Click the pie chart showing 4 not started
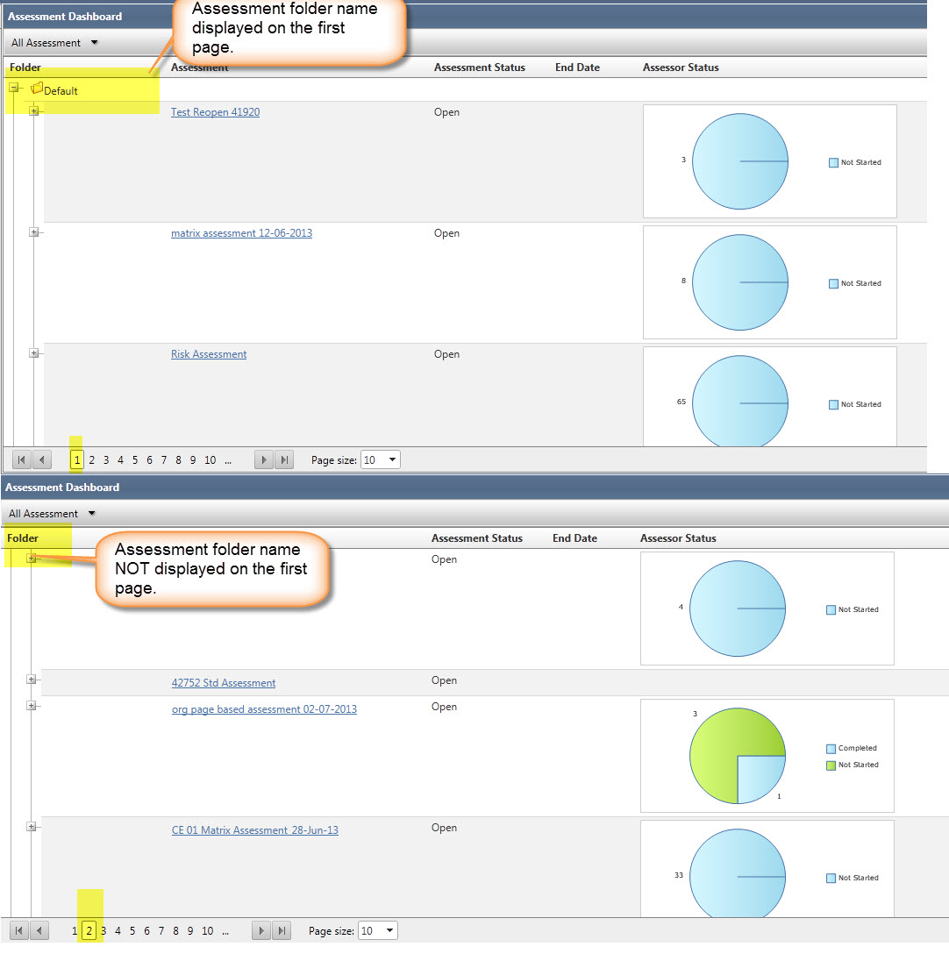The image size is (949, 961). (x=738, y=609)
